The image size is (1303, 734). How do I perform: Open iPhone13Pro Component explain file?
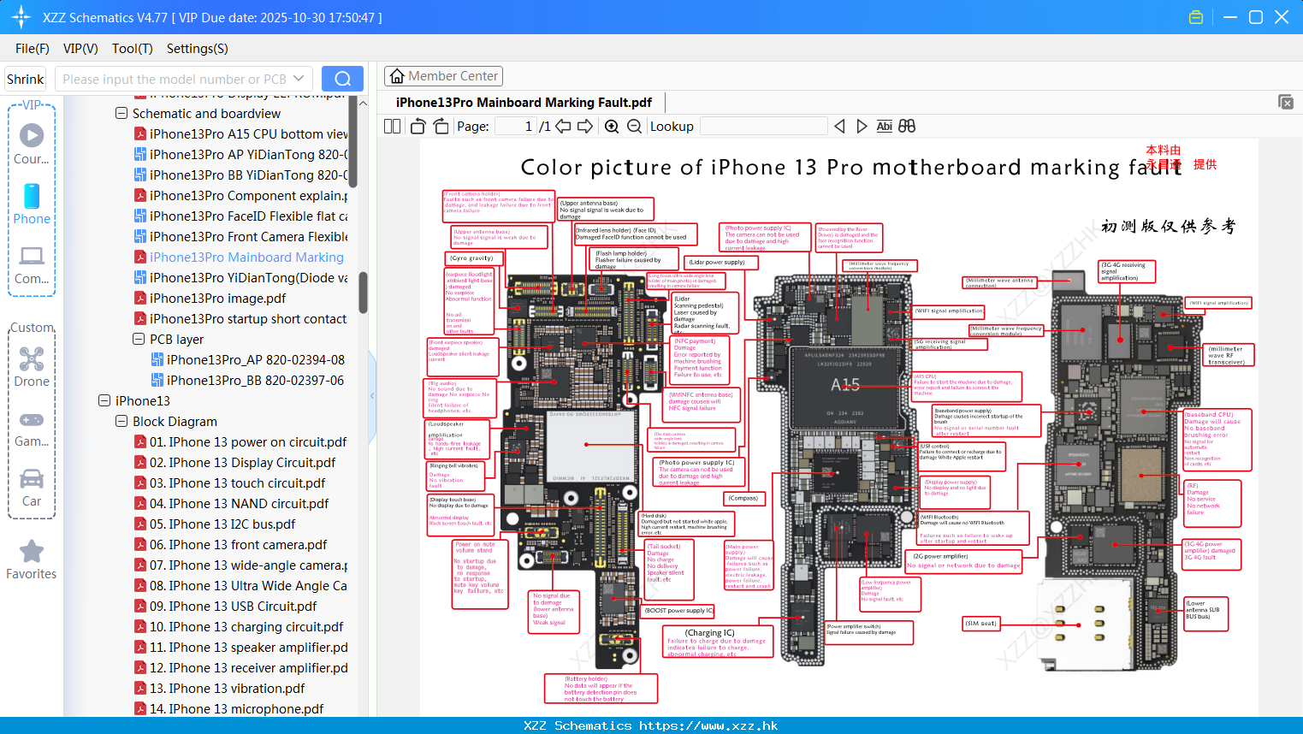pyautogui.click(x=241, y=195)
